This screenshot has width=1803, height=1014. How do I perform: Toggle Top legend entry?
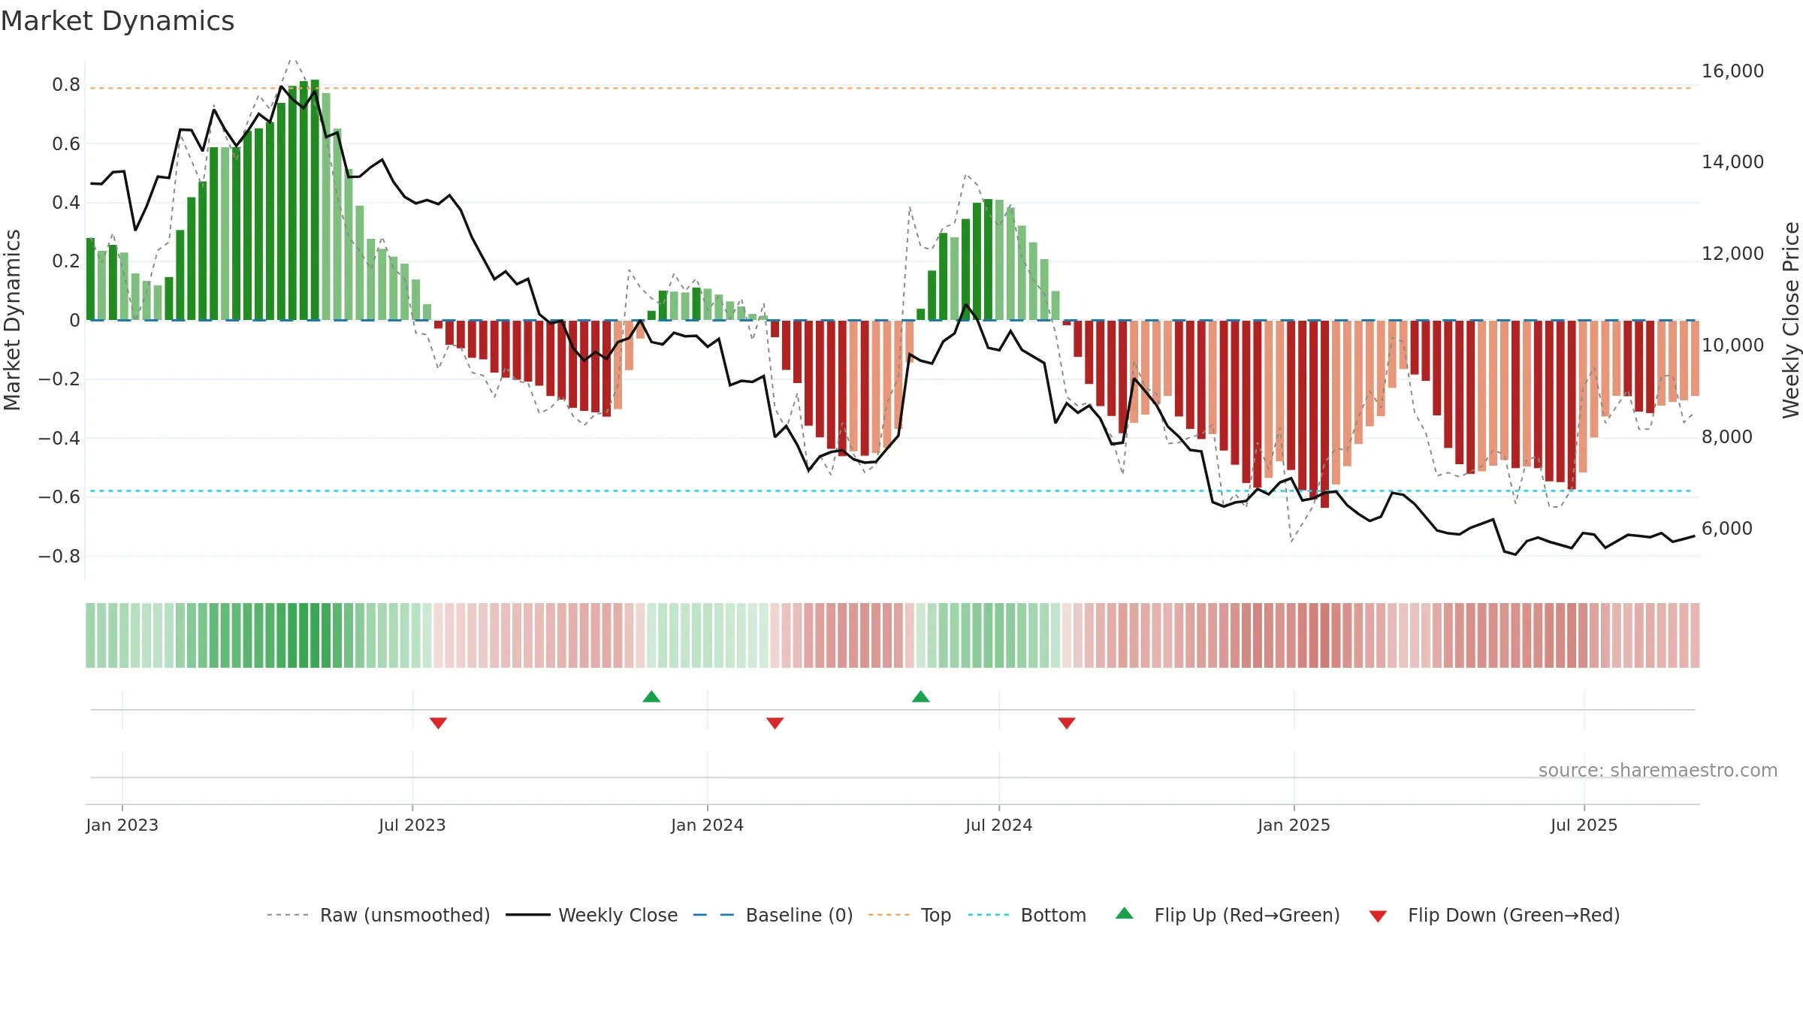910,915
